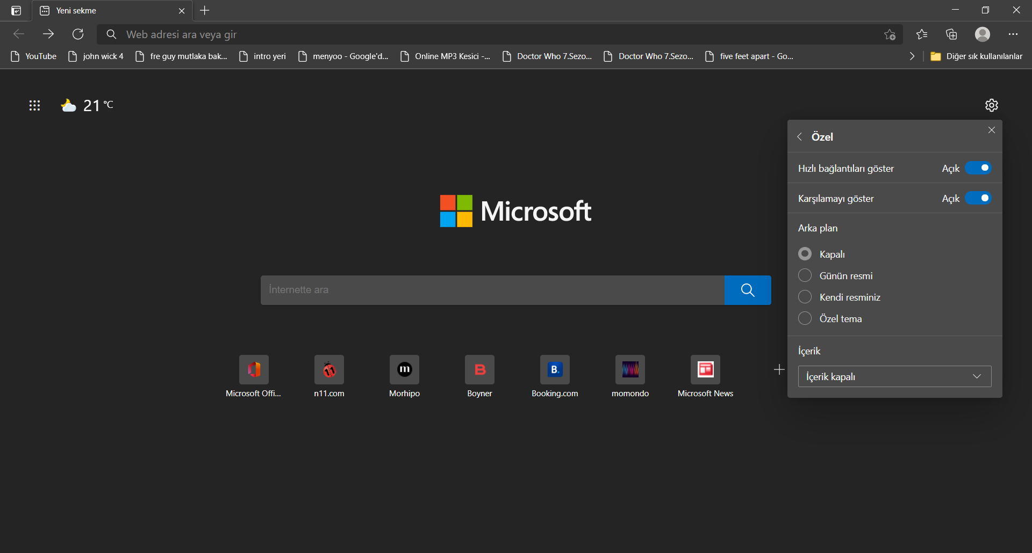Open the YouTube bookmark
Viewport: 1032px width, 553px height.
tap(34, 56)
